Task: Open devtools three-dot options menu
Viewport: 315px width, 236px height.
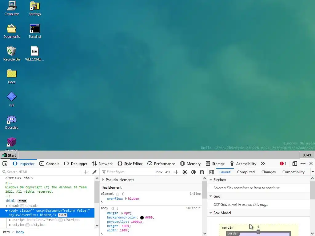Action: point(303,163)
